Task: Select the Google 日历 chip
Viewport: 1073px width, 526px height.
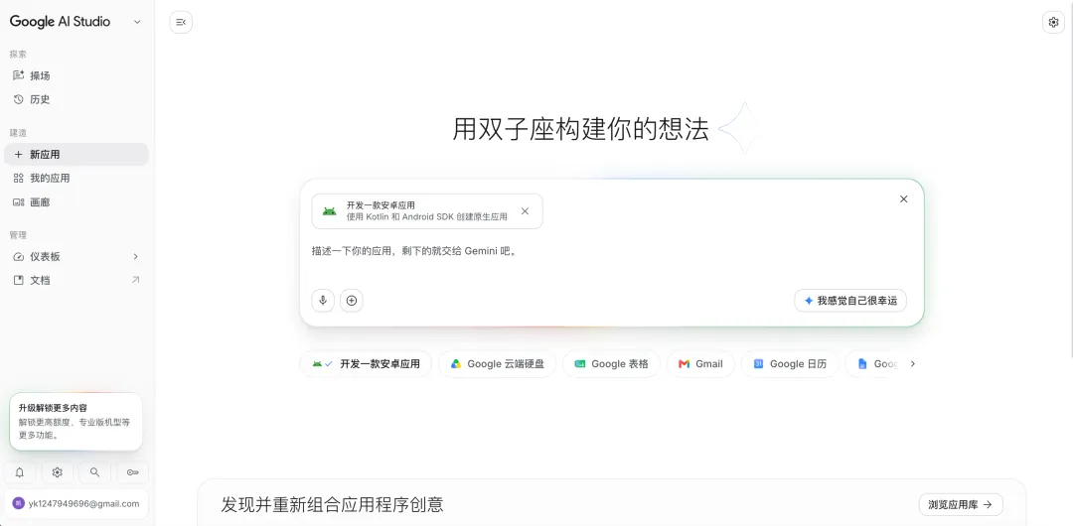Action: tap(790, 364)
